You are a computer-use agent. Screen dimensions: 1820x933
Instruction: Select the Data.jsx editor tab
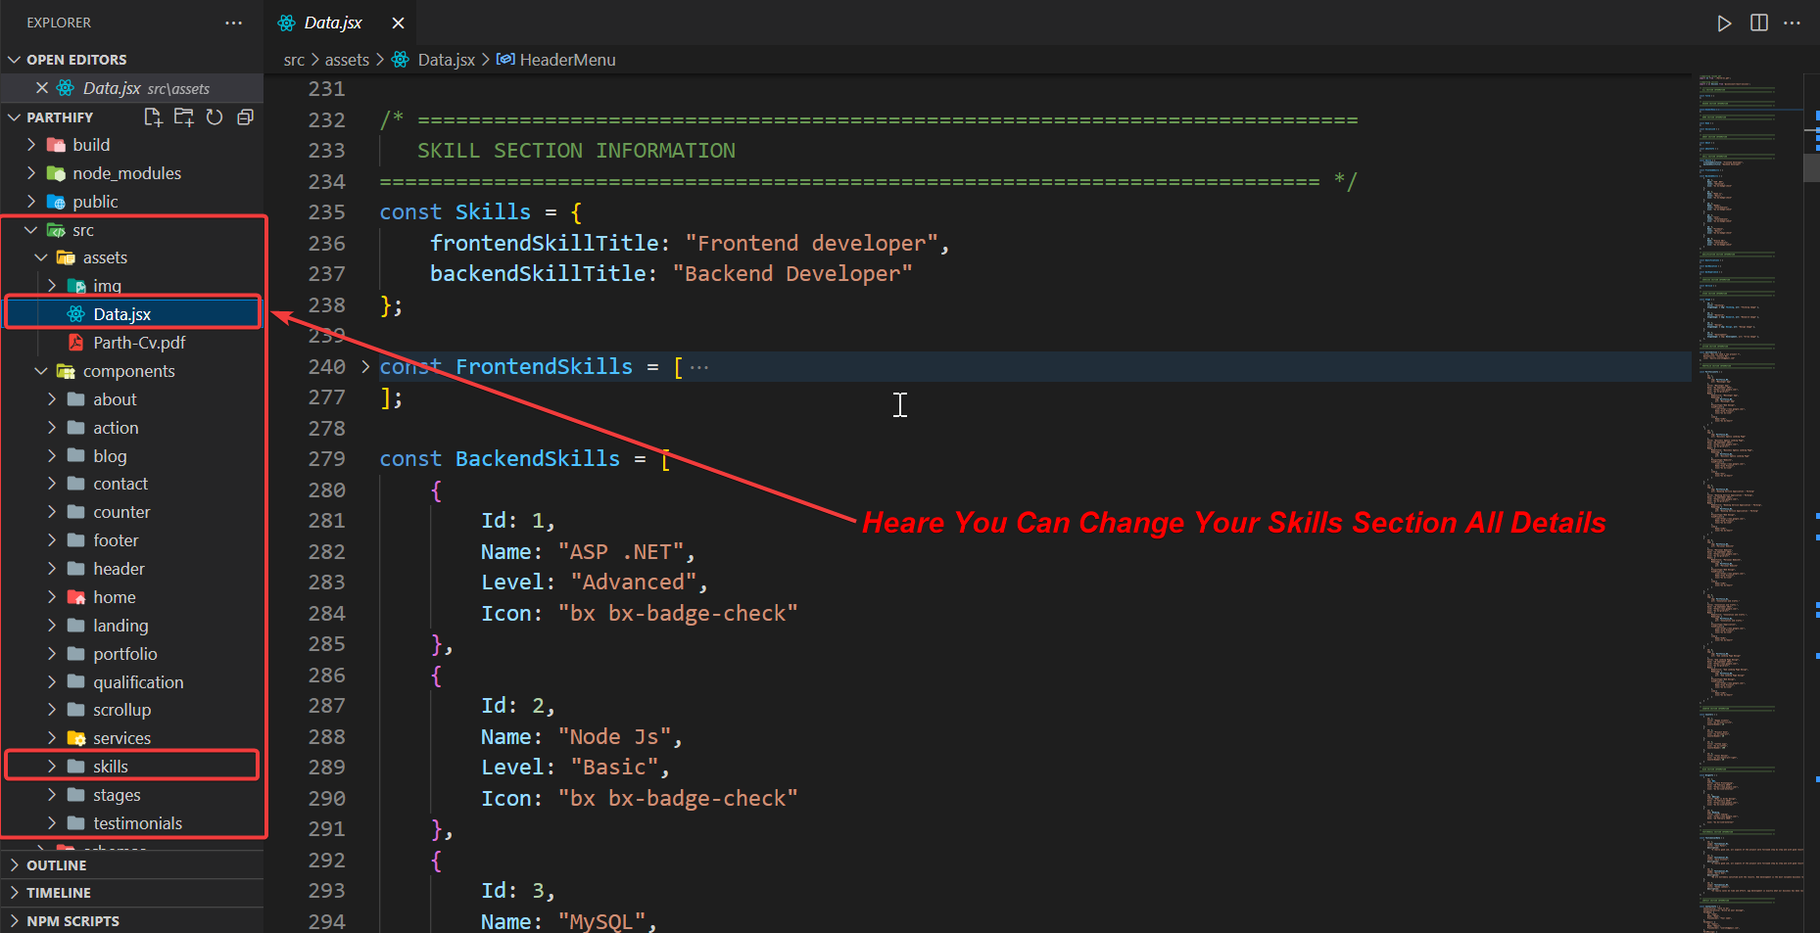point(332,23)
